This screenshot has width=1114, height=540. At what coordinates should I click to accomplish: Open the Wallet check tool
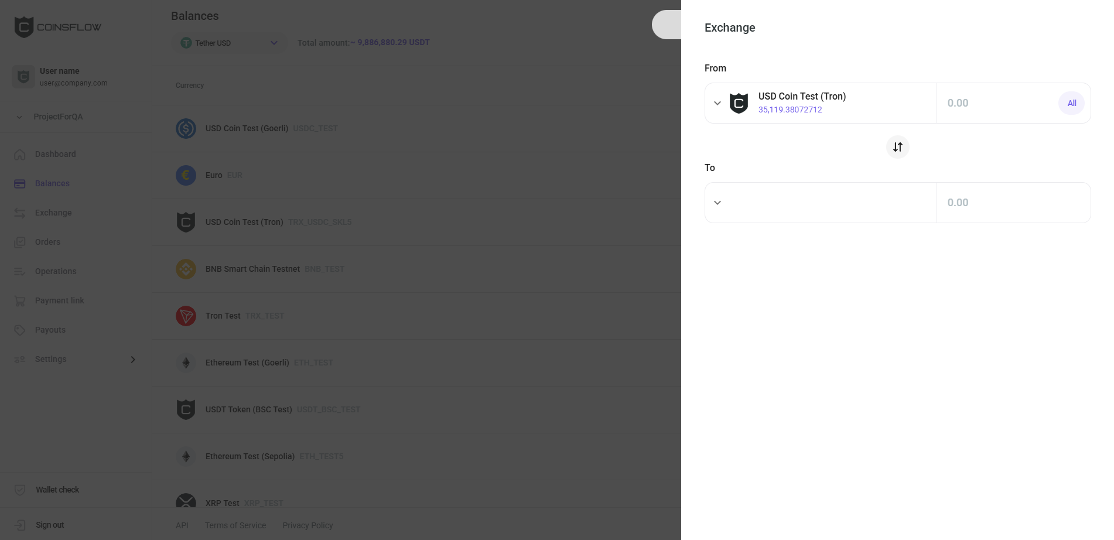pos(57,490)
